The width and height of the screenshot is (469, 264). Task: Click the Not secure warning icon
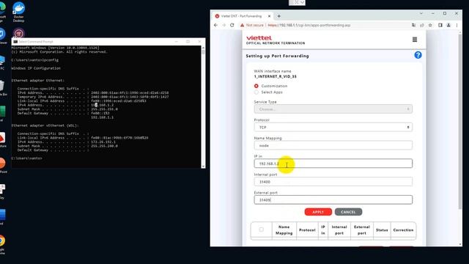[242, 25]
